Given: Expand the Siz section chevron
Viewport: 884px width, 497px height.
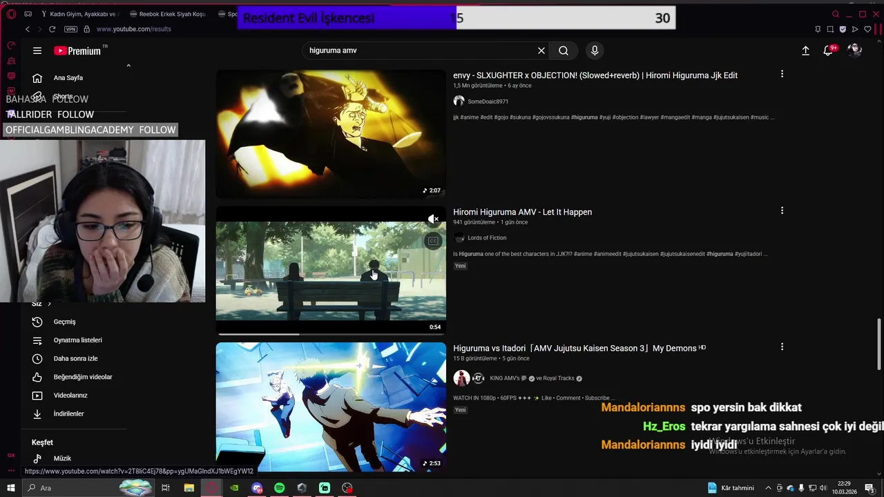Looking at the screenshot, I should 49,304.
